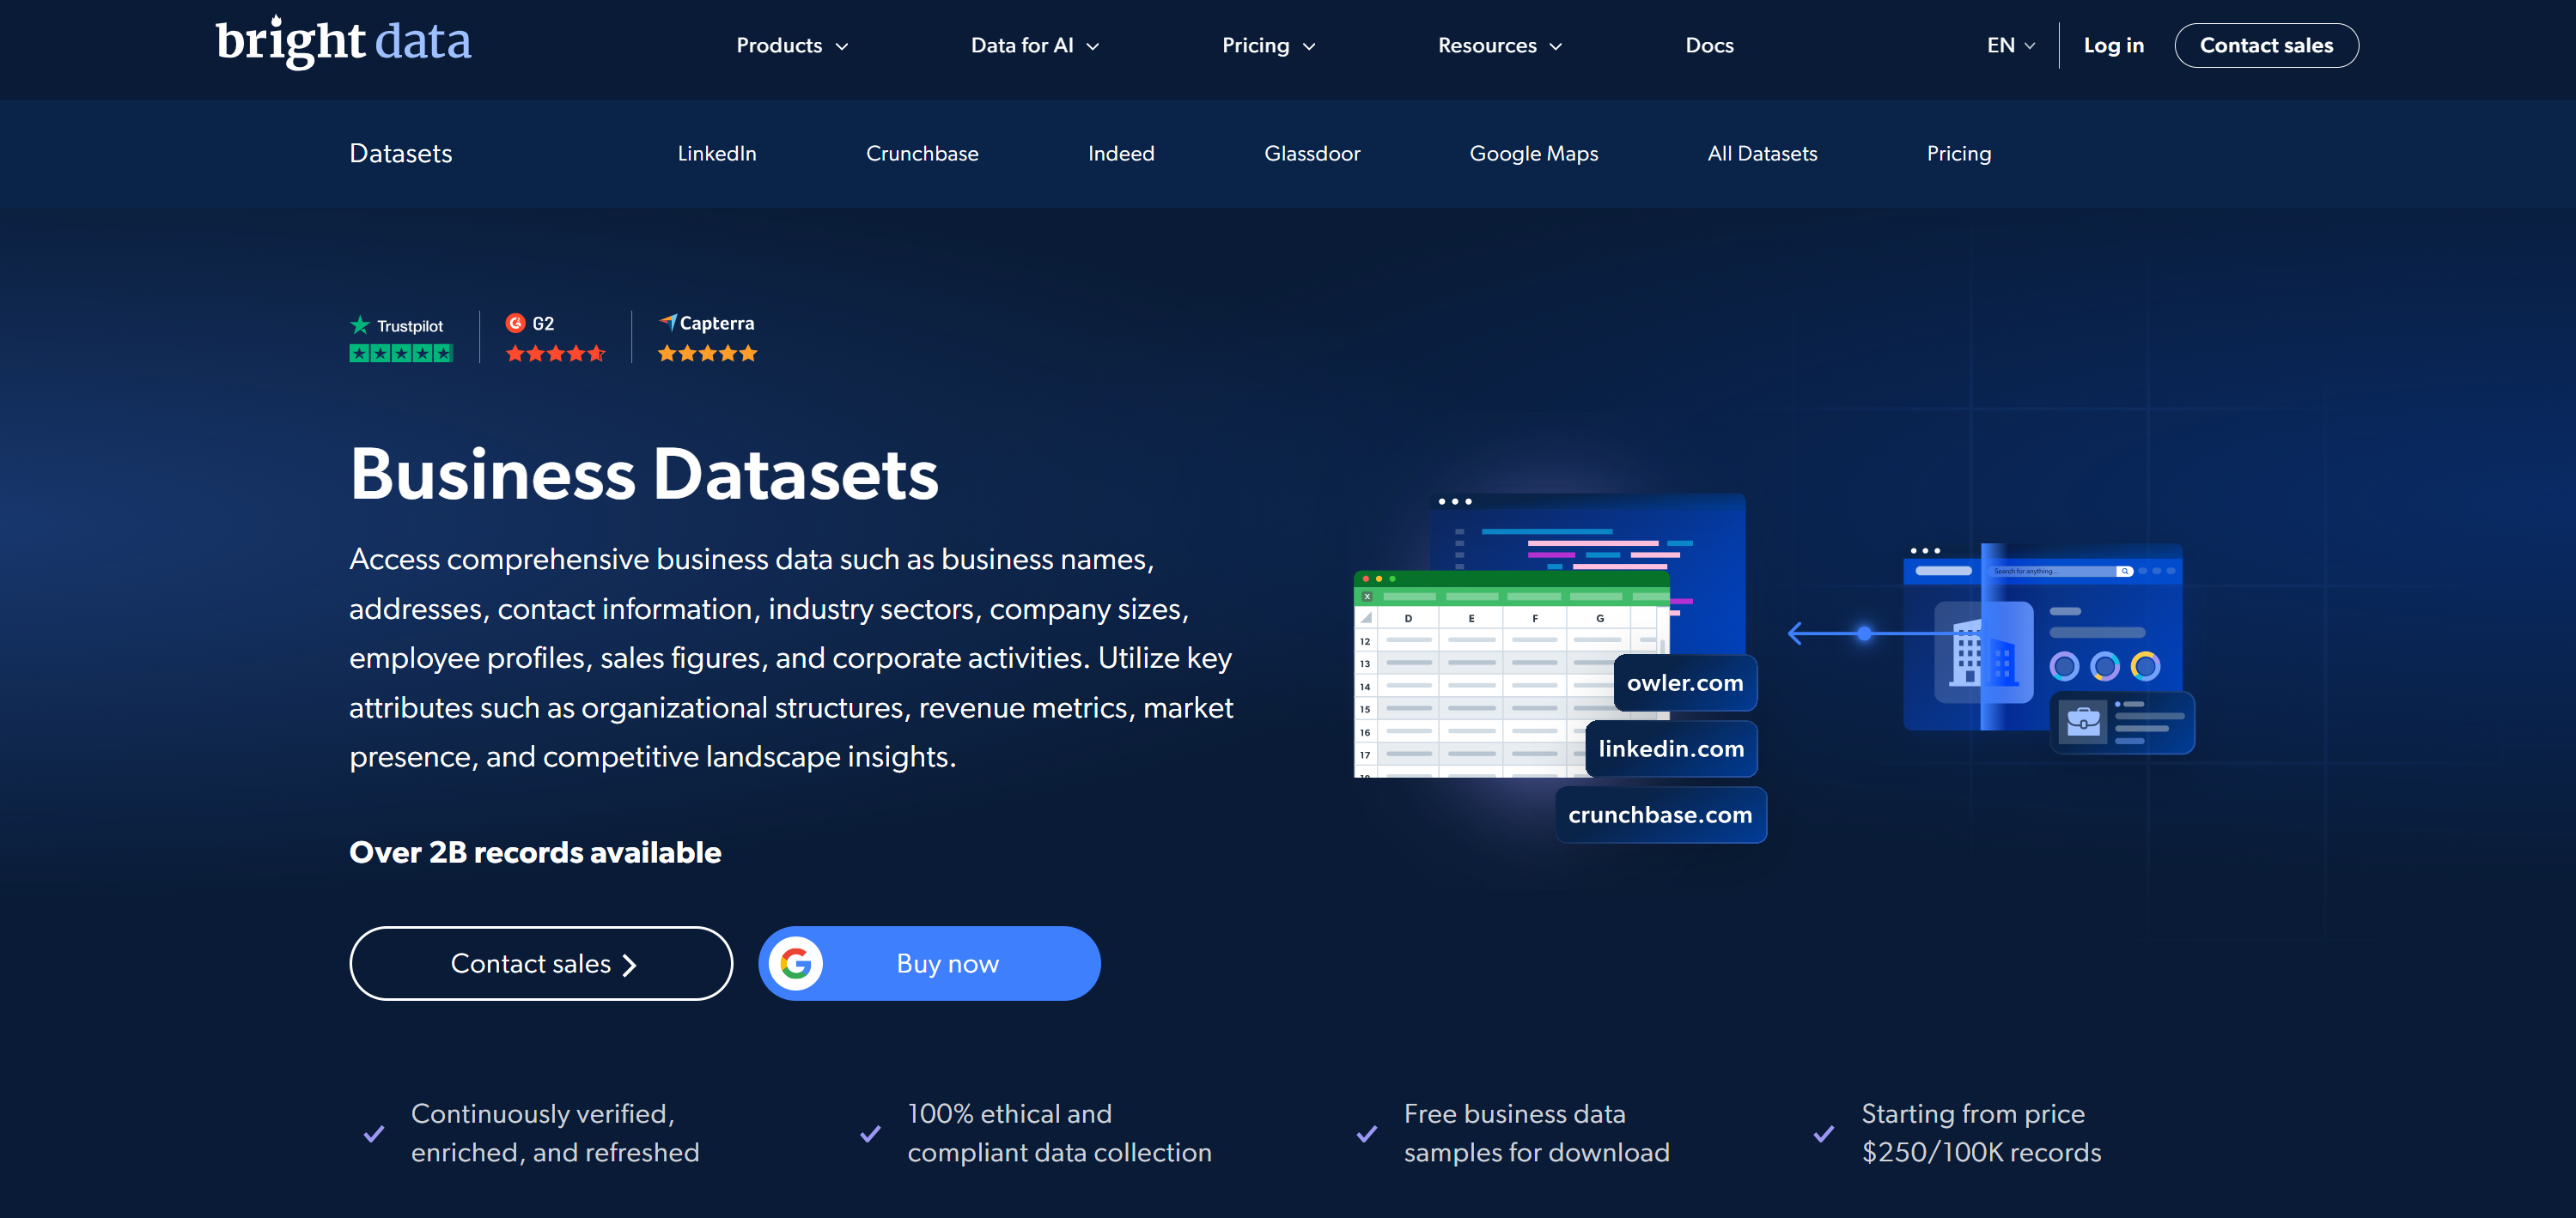Viewport: 2576px width, 1218px height.
Task: Select the crunchbase.com label in the illustration
Action: (x=1660, y=815)
